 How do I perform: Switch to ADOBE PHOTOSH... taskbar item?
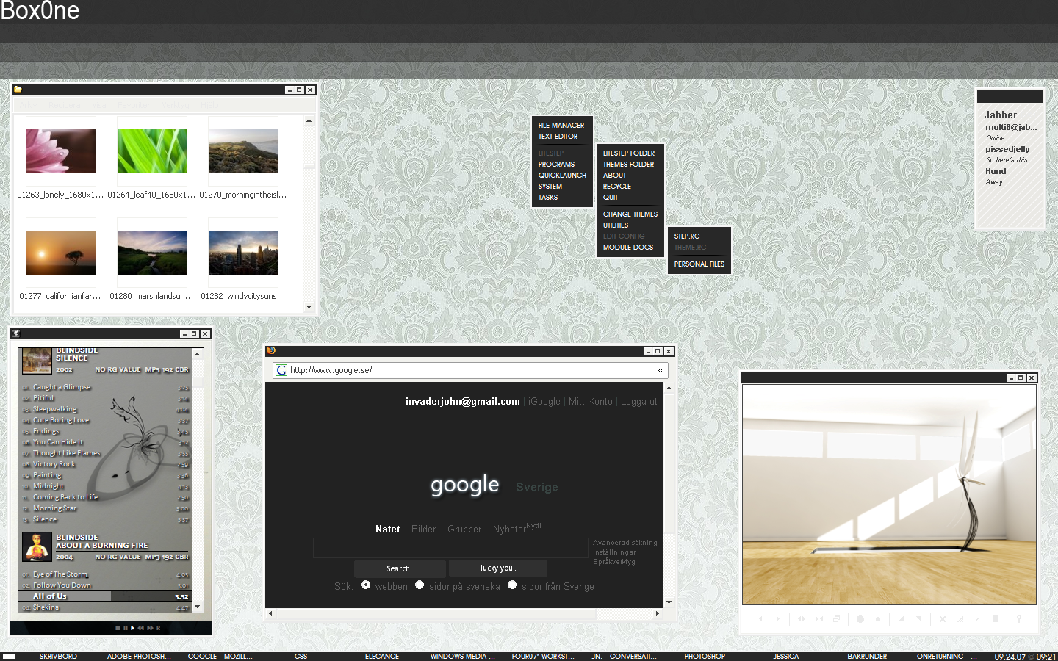139,657
